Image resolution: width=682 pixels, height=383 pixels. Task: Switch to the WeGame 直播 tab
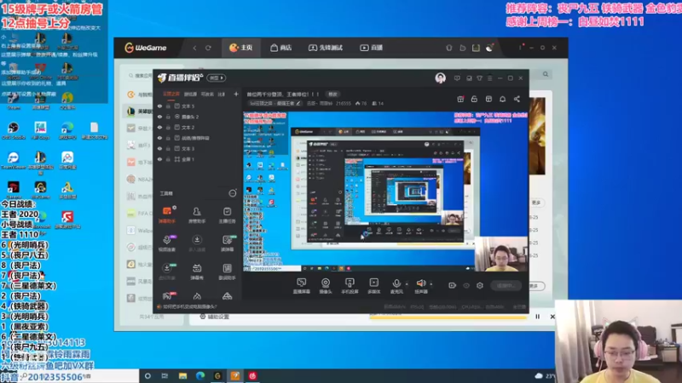tap(371, 48)
